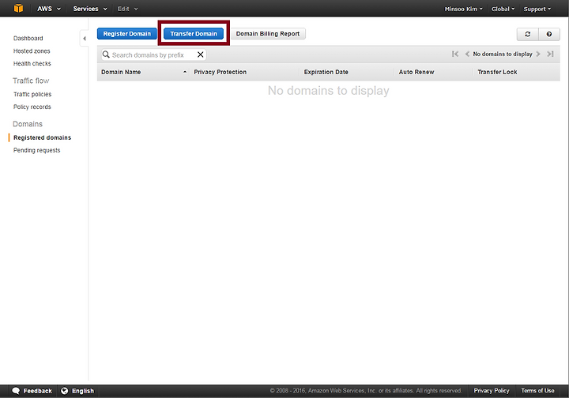
Task: Go to previous page of domains
Action: pyautogui.click(x=467, y=54)
